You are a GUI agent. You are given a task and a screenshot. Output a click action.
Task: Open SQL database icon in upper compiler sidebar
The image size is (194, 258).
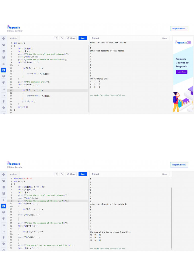(x=4, y=51)
